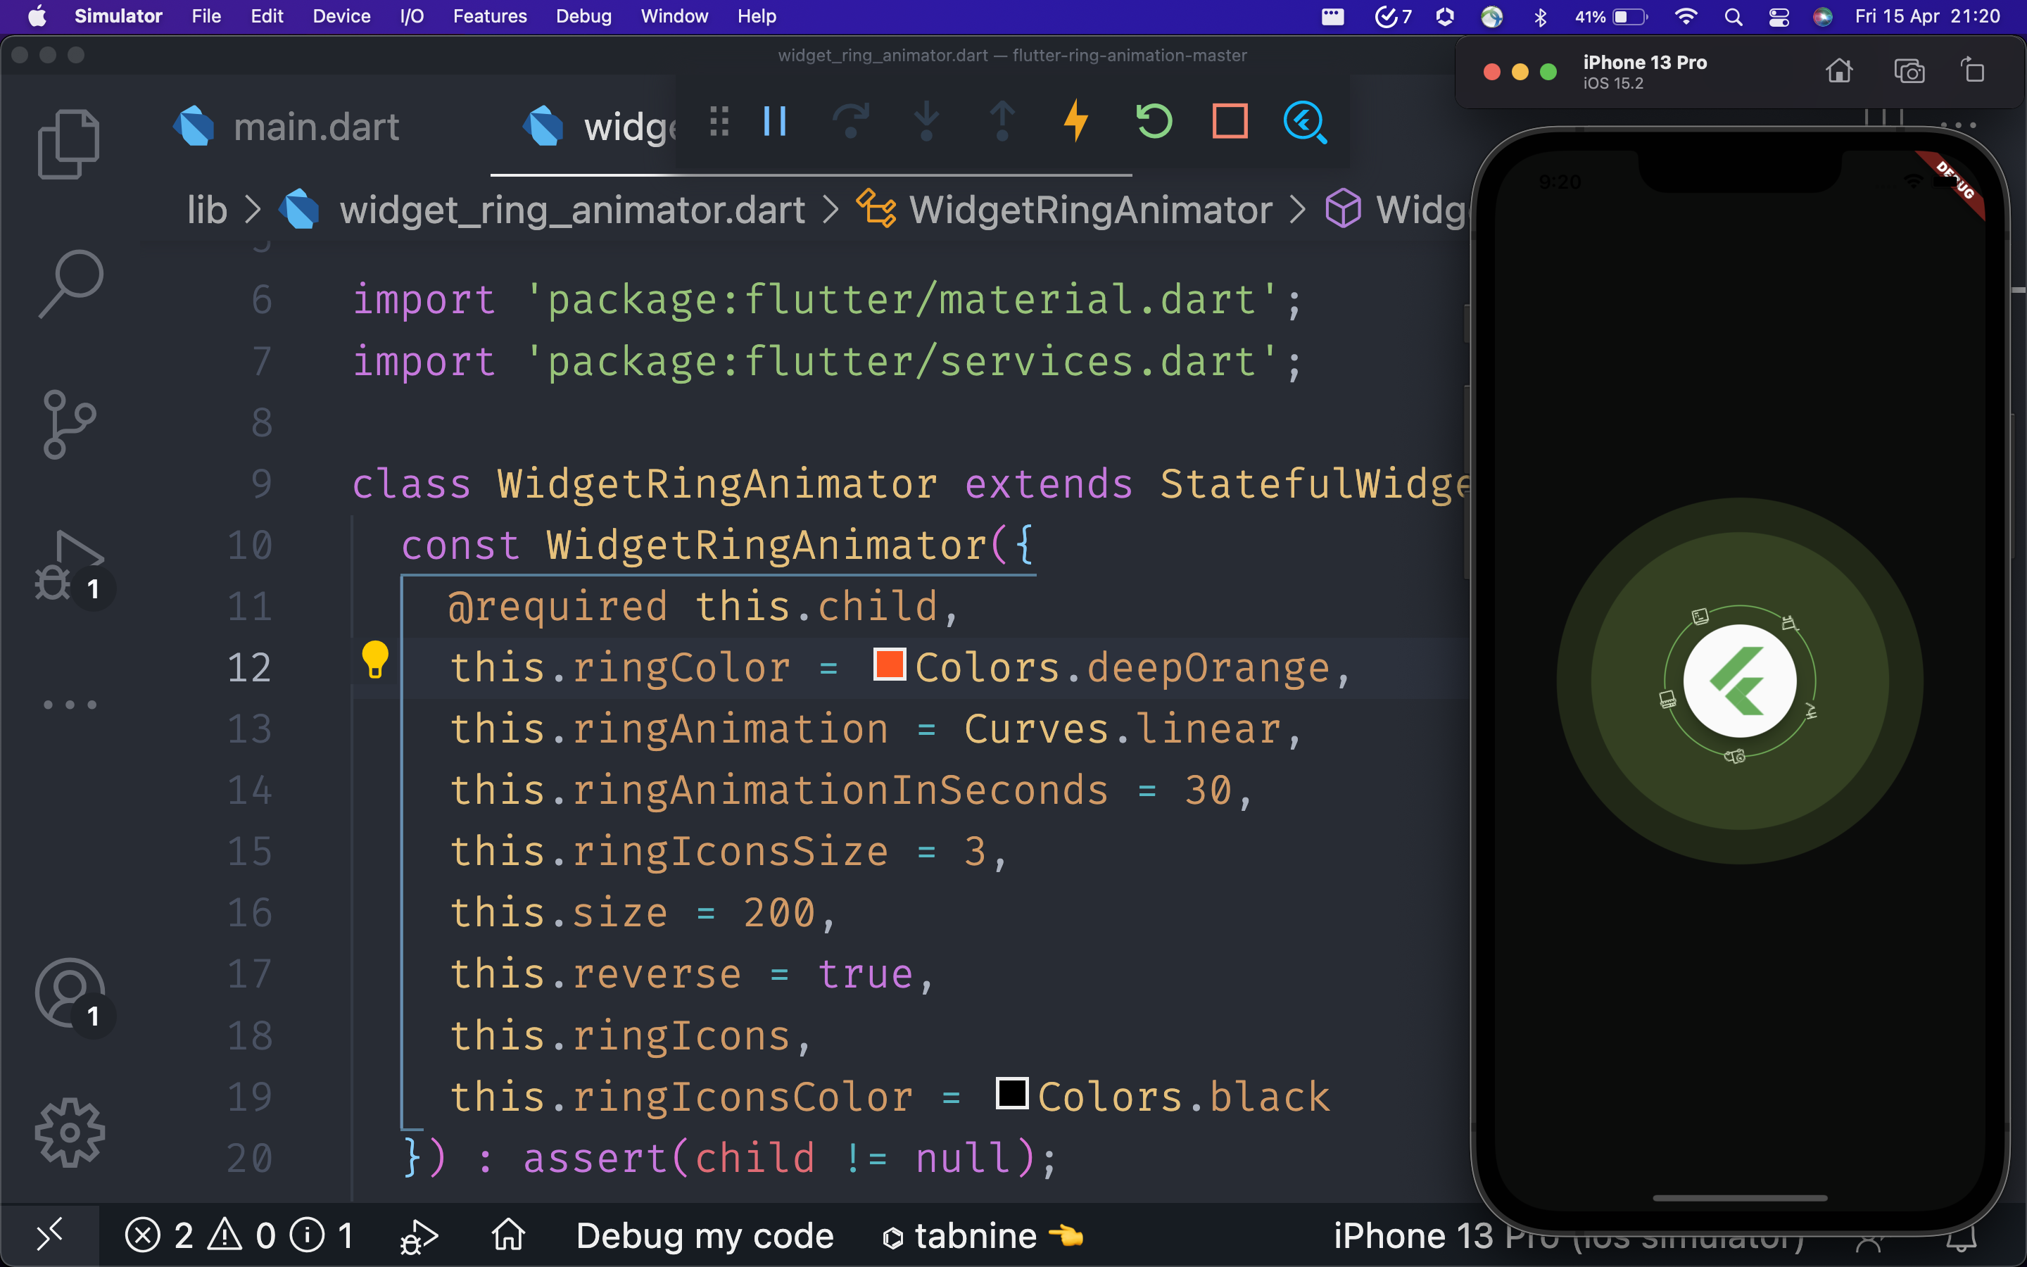Click the deepOrange color swatch
Image resolution: width=2027 pixels, height=1267 pixels.
coord(889,665)
